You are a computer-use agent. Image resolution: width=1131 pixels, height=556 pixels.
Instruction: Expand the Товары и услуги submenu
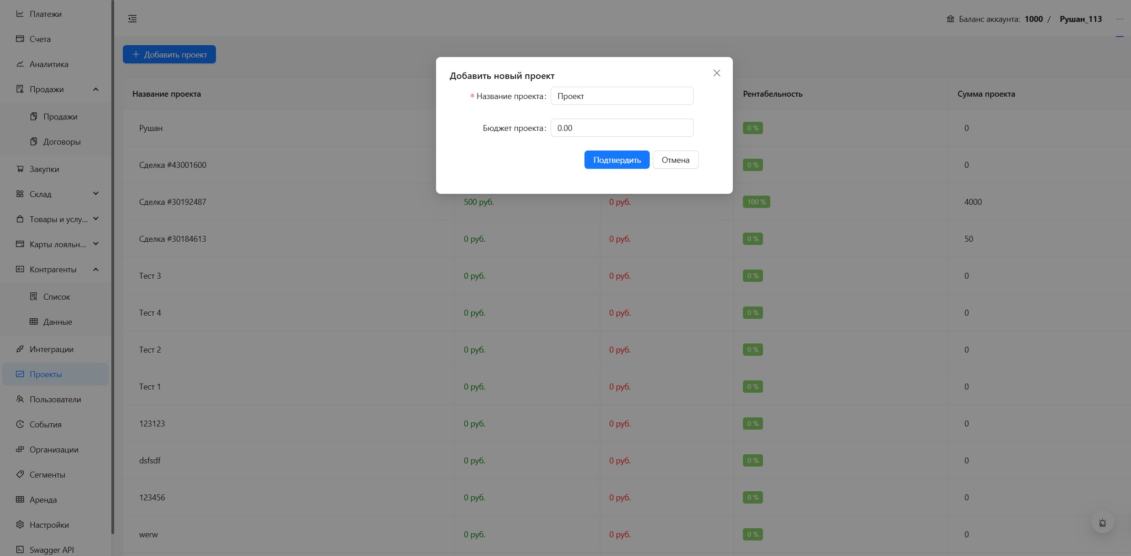(96, 219)
